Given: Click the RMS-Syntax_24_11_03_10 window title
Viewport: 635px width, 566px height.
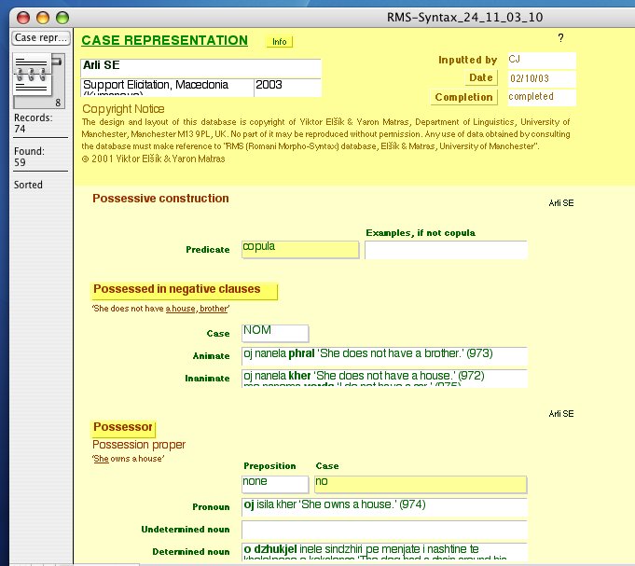Looking at the screenshot, I should tap(464, 18).
